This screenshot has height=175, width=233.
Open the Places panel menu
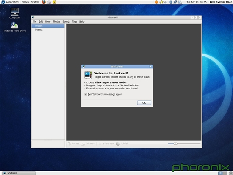click(25, 2)
